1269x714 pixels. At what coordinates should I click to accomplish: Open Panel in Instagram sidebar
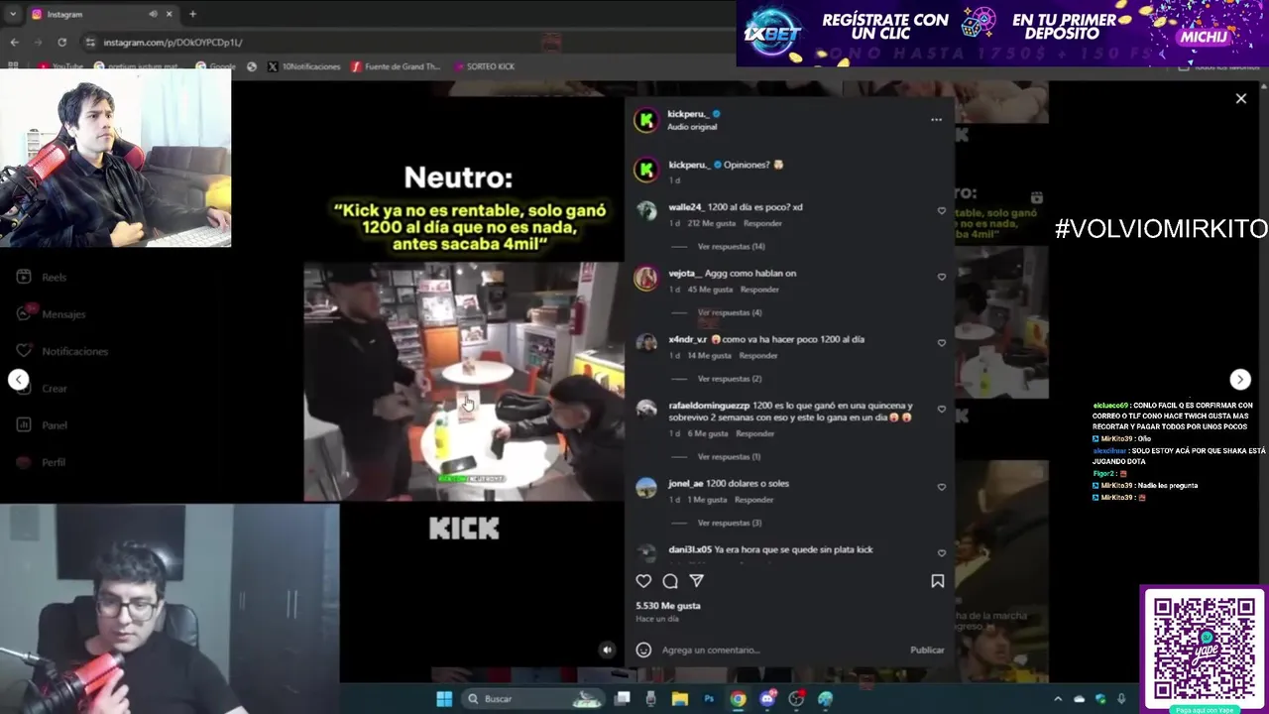tap(43, 425)
